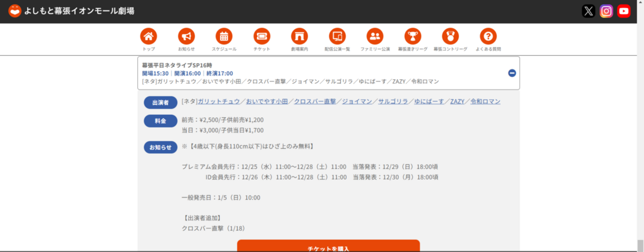Open ファミリー公演 people icon
Image resolution: width=644 pixels, height=252 pixels.
pos(375,36)
